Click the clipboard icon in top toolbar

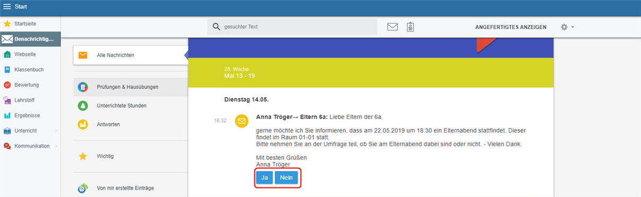click(x=410, y=27)
